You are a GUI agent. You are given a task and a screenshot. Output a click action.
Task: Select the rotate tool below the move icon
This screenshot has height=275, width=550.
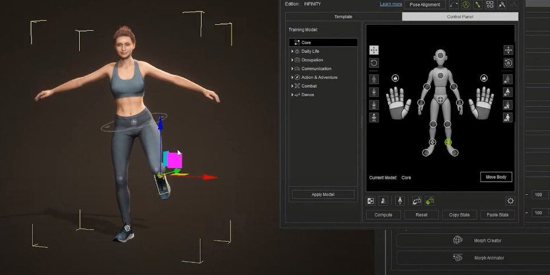point(374,63)
